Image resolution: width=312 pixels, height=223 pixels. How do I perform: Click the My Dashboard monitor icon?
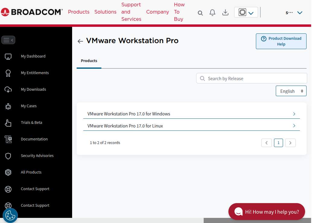pos(8,57)
